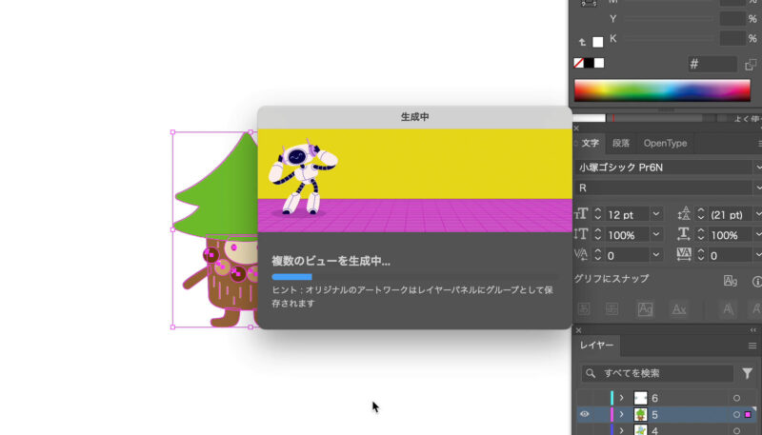Open the 小塚ゴシック Pr6N font family dropdown

pyautogui.click(x=757, y=167)
